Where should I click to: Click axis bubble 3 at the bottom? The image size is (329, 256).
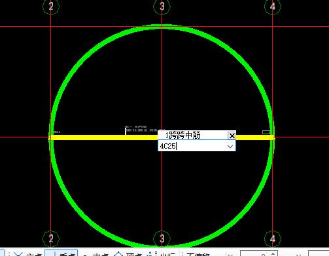pyautogui.click(x=162, y=238)
